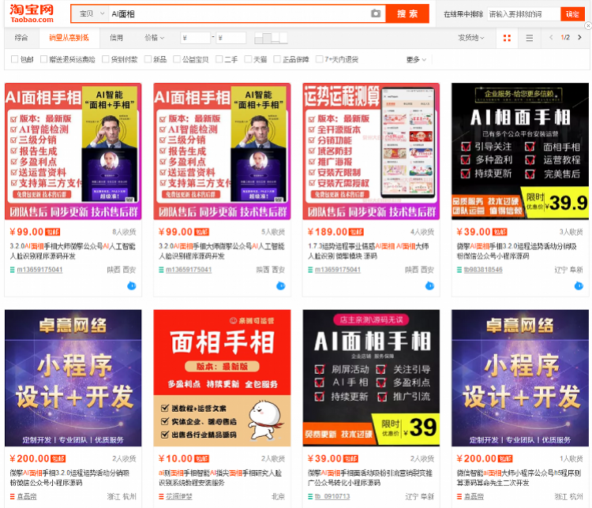Chat with seller tb983818546 via Wangwang icon
592x508 pixels.
579,286
